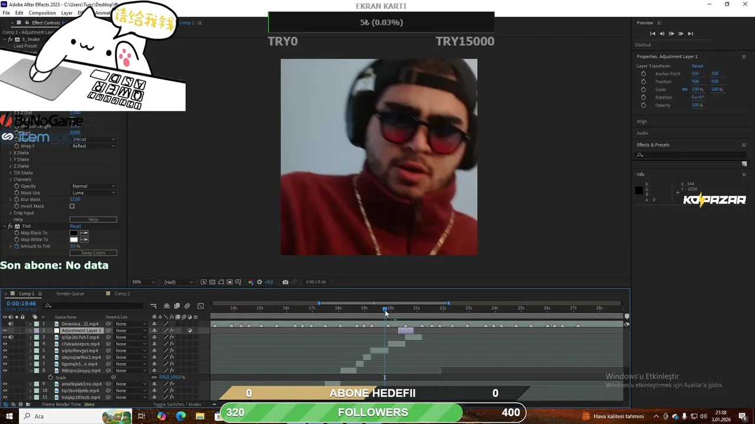This screenshot has height=424, width=755.
Task: Collapse layer 8 98biprv2nqyq.mp4 properties
Action: tap(30, 370)
